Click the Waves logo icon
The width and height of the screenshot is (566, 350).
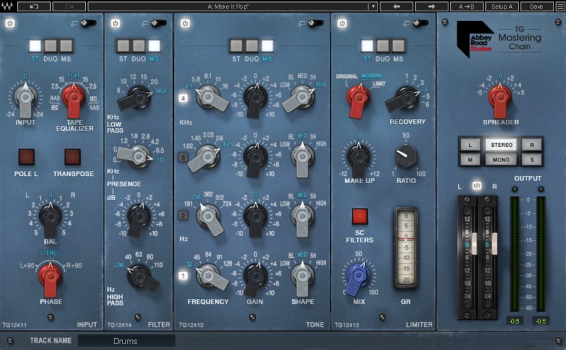click(x=7, y=7)
